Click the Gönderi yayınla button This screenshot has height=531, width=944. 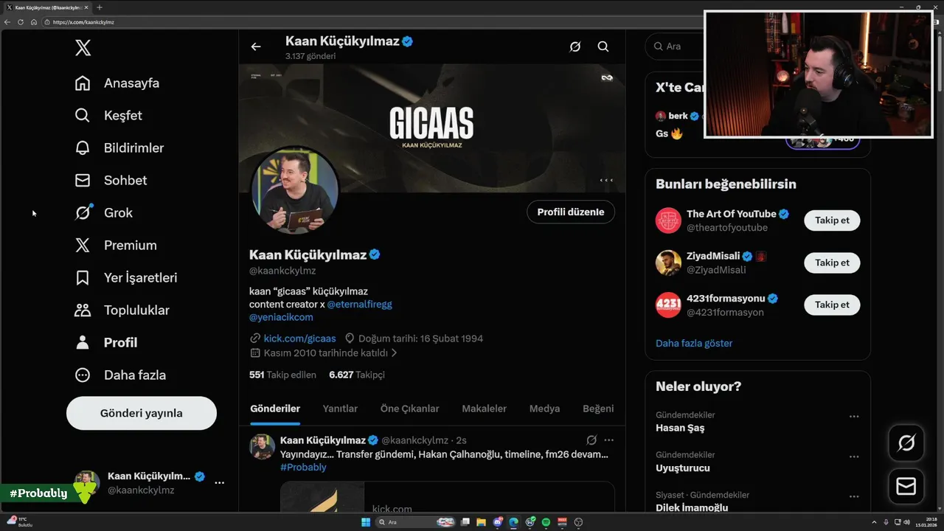pos(142,413)
